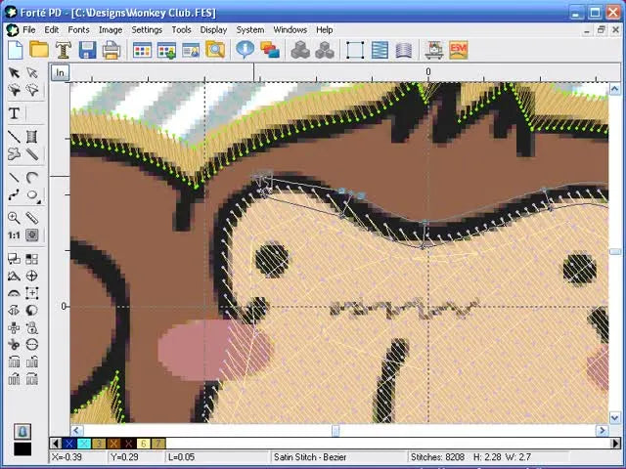Open the Windows menu
This screenshot has height=469, width=626.
pyautogui.click(x=290, y=30)
